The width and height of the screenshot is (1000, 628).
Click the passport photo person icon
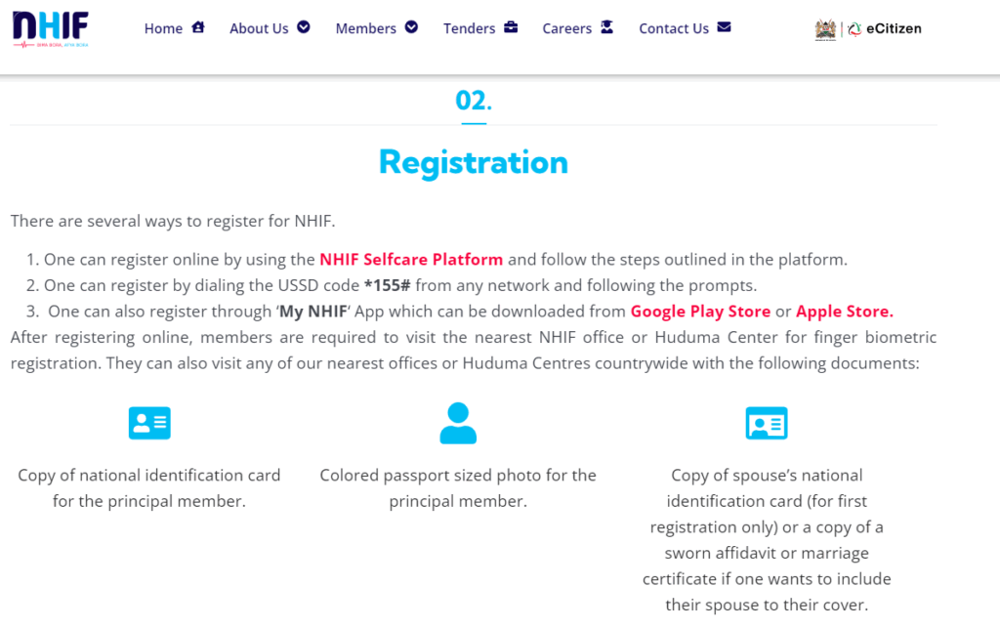pos(458,423)
